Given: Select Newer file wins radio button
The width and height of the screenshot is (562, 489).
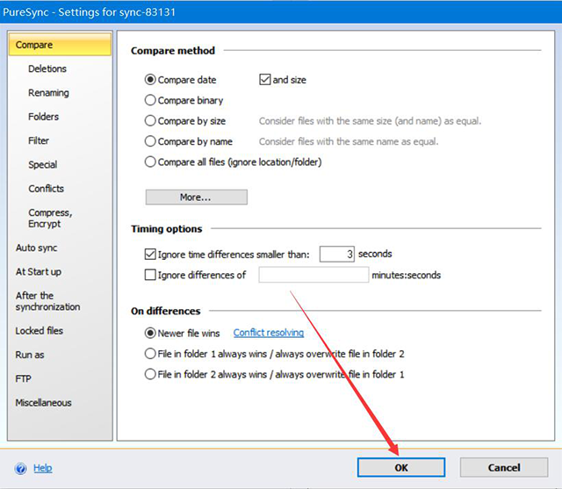Looking at the screenshot, I should click(150, 333).
